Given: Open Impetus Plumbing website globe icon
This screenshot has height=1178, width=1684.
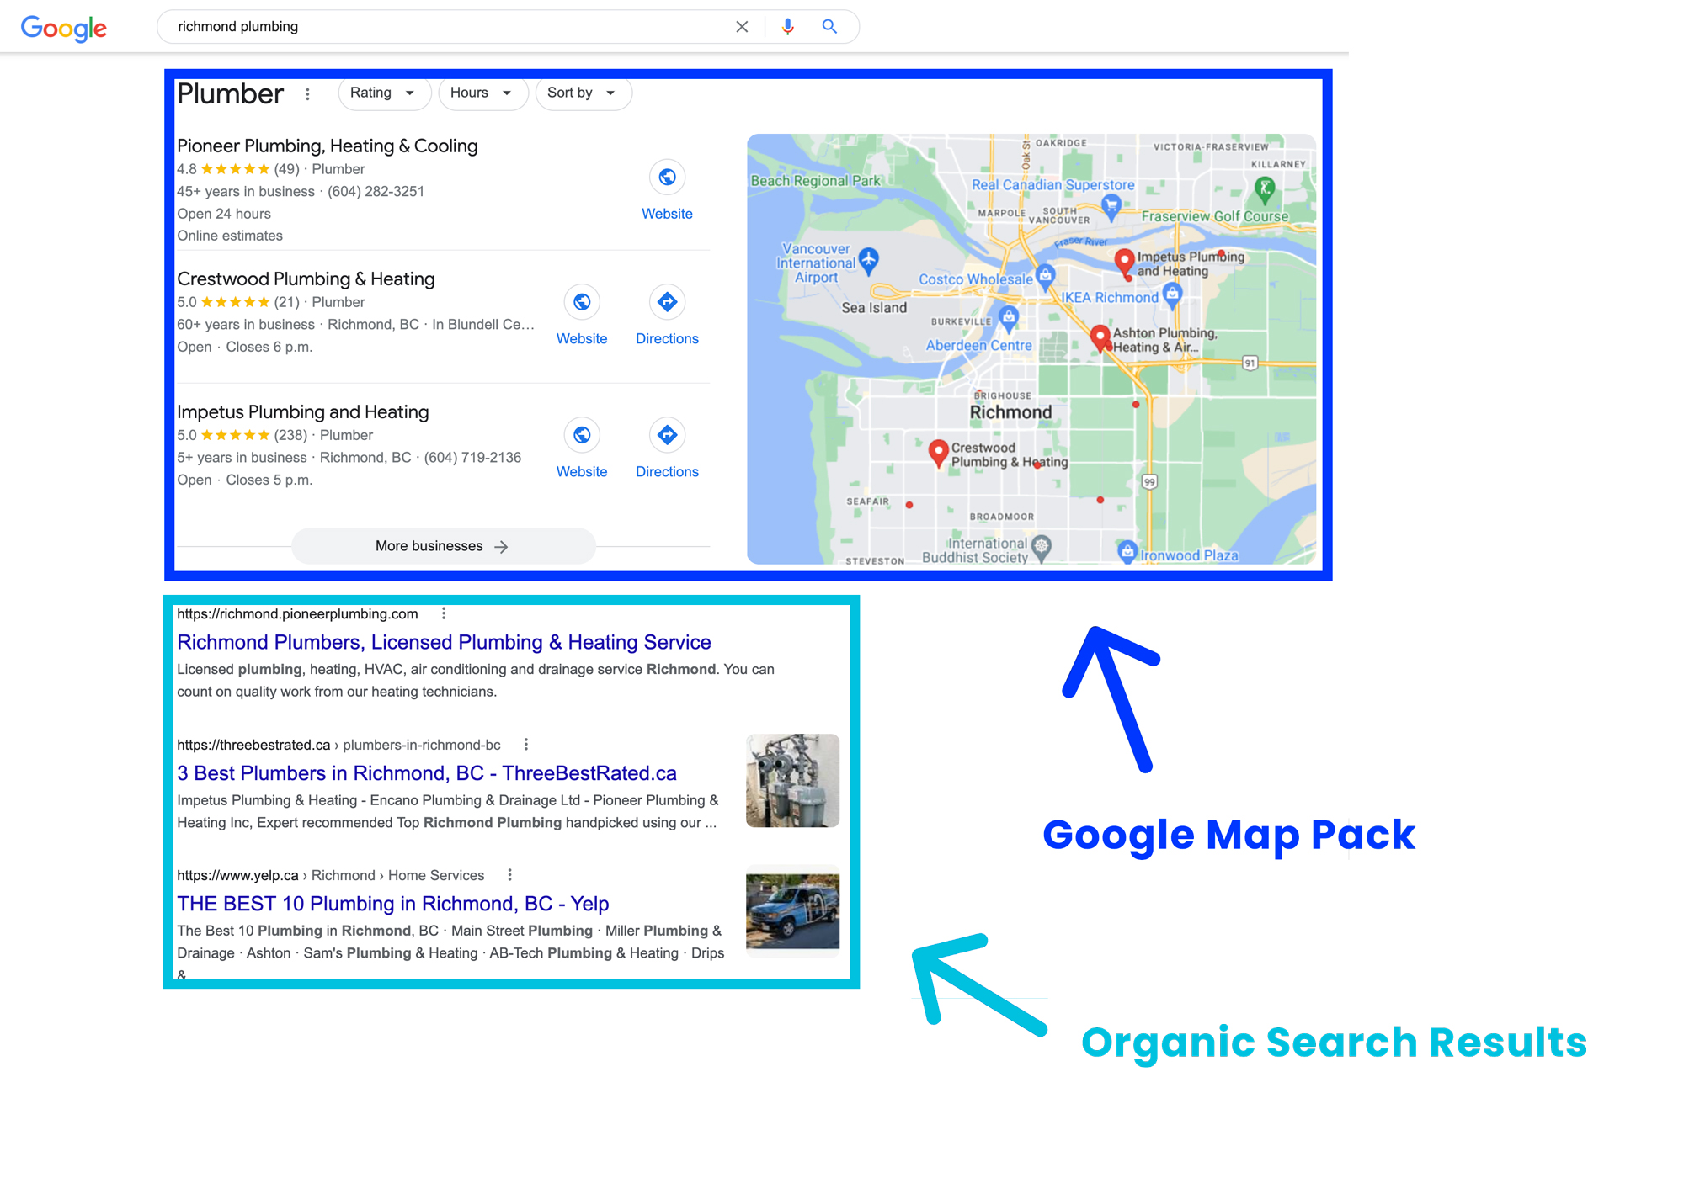Looking at the screenshot, I should coord(582,435).
